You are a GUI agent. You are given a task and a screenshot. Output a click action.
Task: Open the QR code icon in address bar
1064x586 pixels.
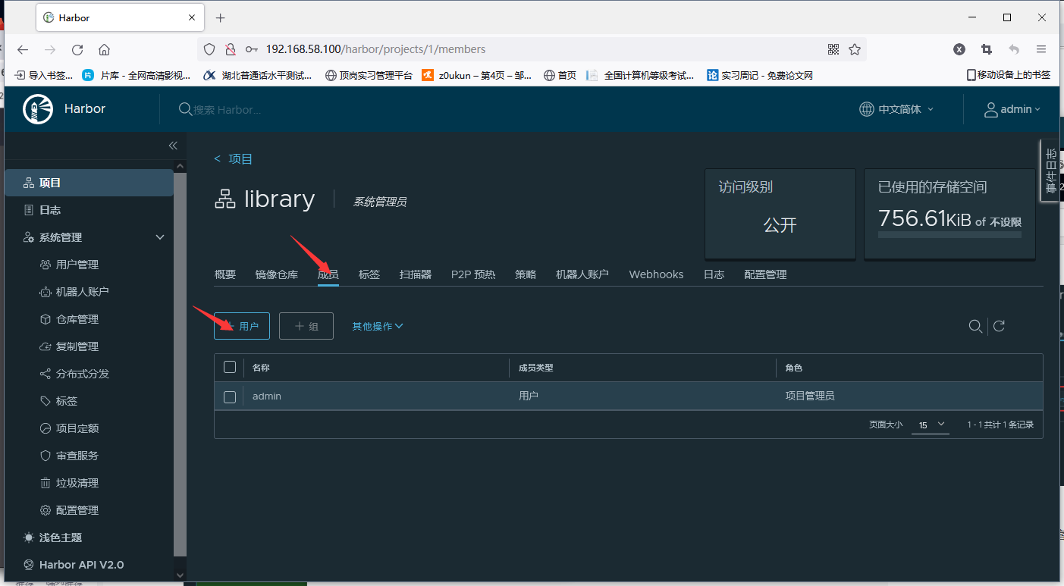833,49
